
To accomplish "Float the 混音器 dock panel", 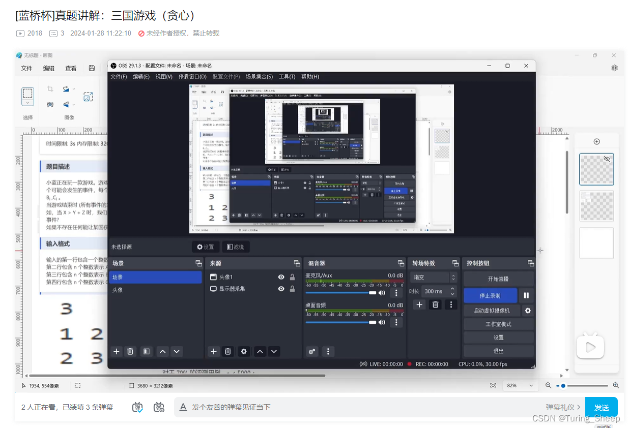I will pyautogui.click(x=401, y=263).
